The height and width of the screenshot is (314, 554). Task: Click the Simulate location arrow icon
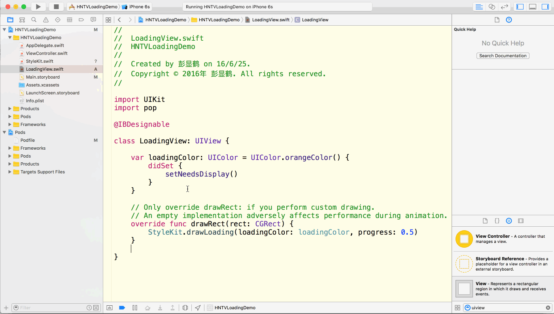(x=198, y=308)
